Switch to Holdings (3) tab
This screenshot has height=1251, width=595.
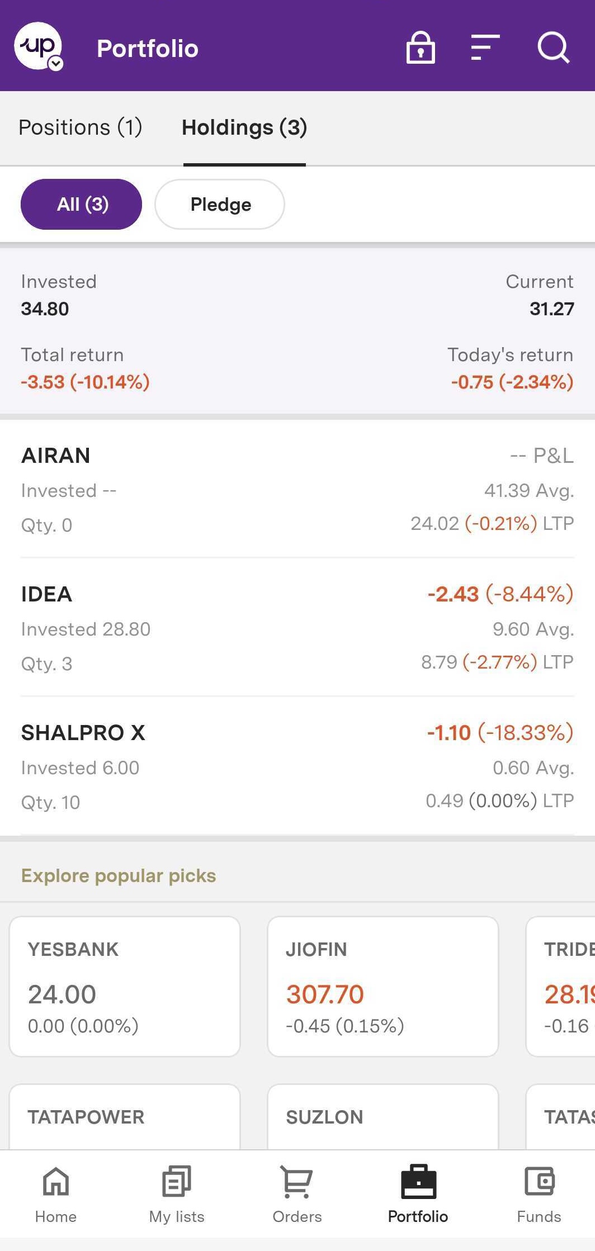[244, 127]
